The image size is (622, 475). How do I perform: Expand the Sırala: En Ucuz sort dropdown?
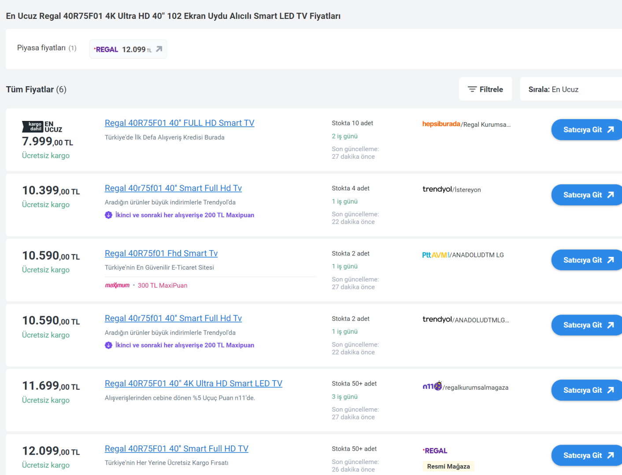(x=571, y=89)
